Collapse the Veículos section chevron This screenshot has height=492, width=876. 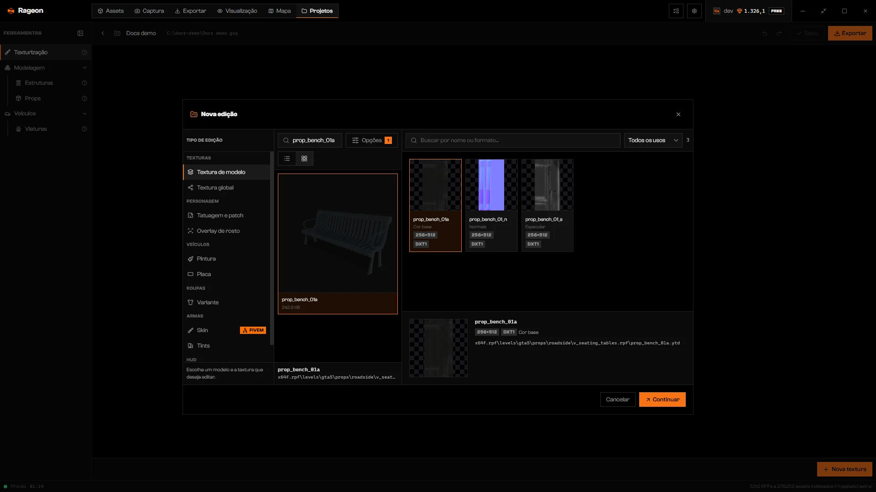tap(84, 113)
